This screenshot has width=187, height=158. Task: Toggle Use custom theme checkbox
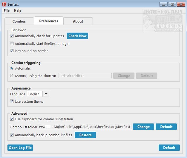[12, 102]
